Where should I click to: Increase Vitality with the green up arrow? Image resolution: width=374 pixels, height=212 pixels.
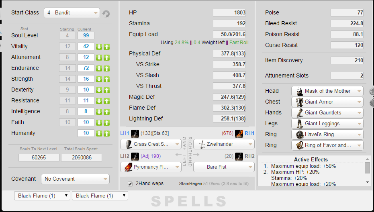click(x=106, y=47)
